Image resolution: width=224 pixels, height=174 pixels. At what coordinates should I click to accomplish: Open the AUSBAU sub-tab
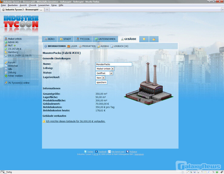[103, 46]
